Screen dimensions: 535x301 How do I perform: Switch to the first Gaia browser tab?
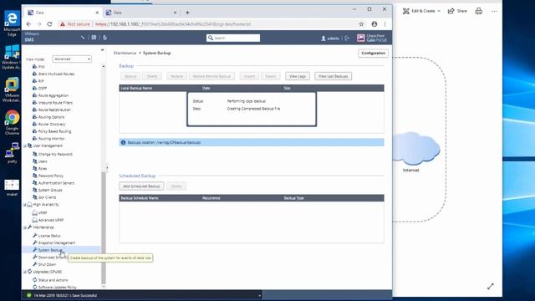coord(64,13)
